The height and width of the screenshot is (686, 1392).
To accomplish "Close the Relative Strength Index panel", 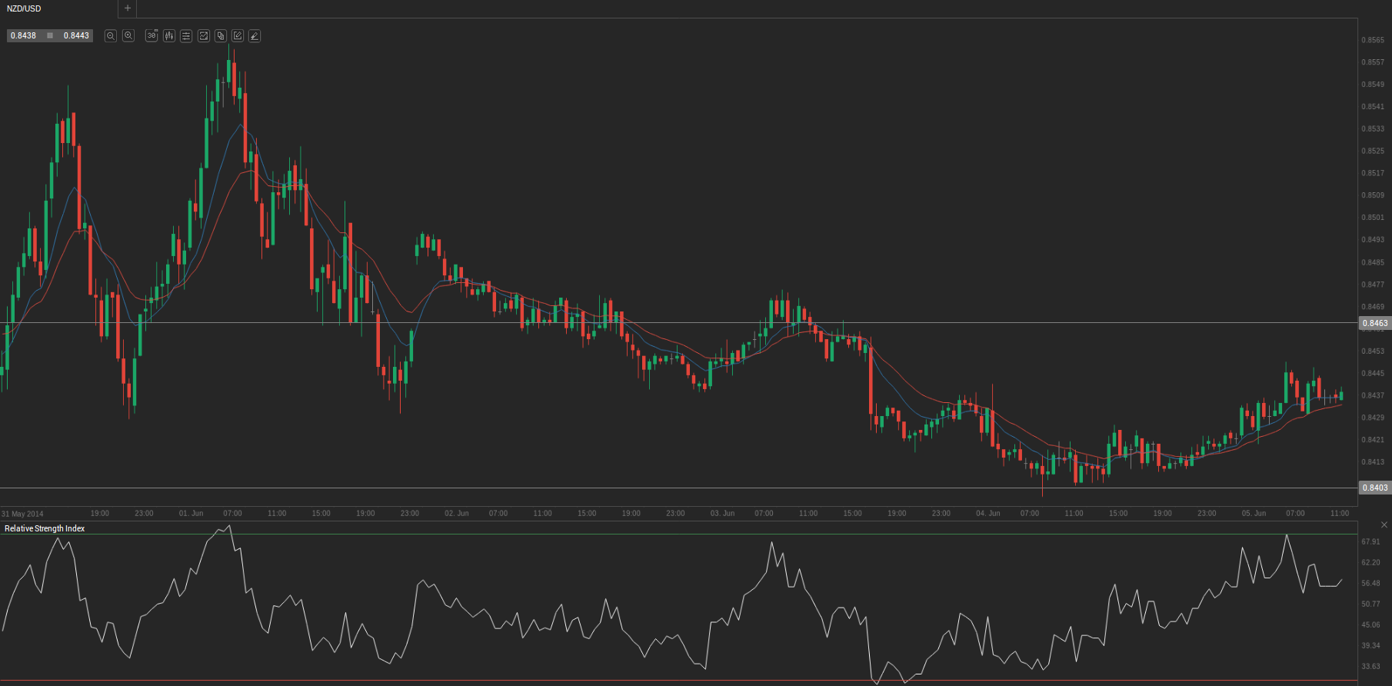I will click(x=1384, y=524).
